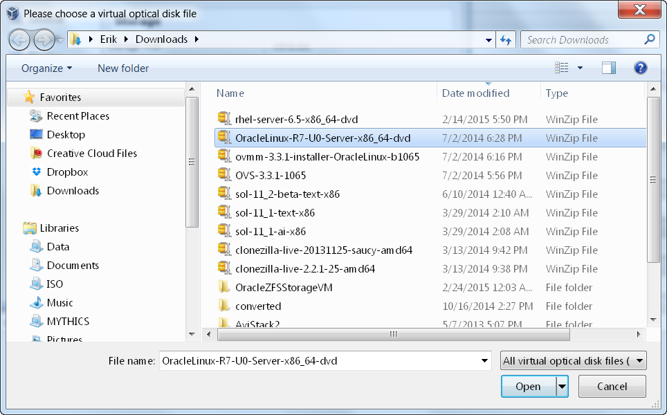The image size is (667, 415).
Task: Focus the Search Downloads box
Action: tap(581, 40)
